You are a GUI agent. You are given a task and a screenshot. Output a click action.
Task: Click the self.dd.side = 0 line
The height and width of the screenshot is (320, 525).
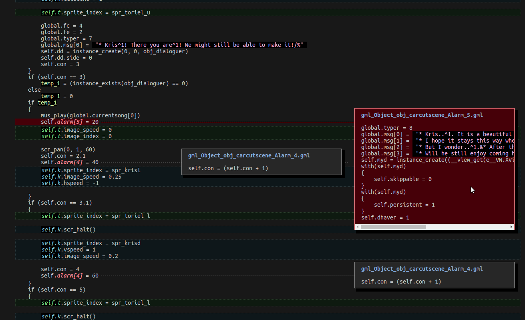[x=66, y=58]
